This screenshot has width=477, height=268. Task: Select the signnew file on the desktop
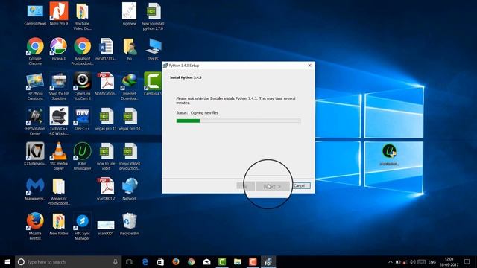click(x=129, y=14)
